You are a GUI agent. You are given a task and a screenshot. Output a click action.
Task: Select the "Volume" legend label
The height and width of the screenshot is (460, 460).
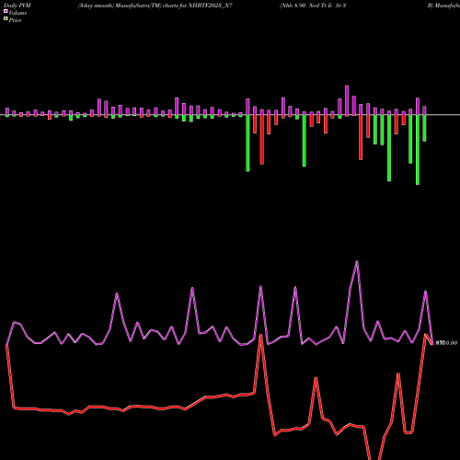(17, 13)
